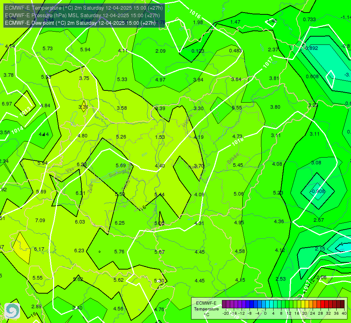Click the dew point value 0.483
The height and width of the screenshot is (323, 351).
pos(236,51)
